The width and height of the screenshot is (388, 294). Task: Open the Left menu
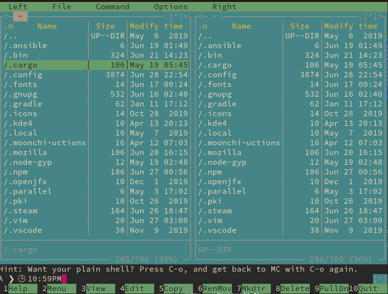click(x=18, y=7)
